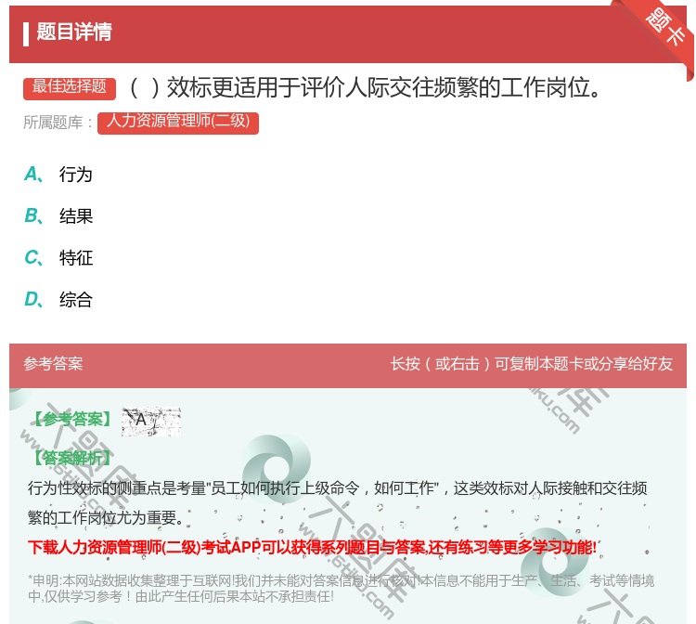Click the 最佳选择题 question type badge

pos(70,87)
